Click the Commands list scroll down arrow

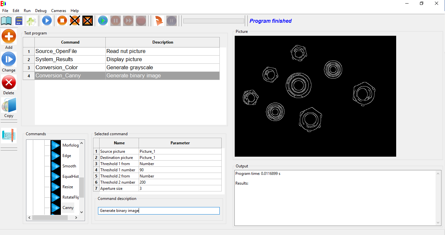coord(82,212)
